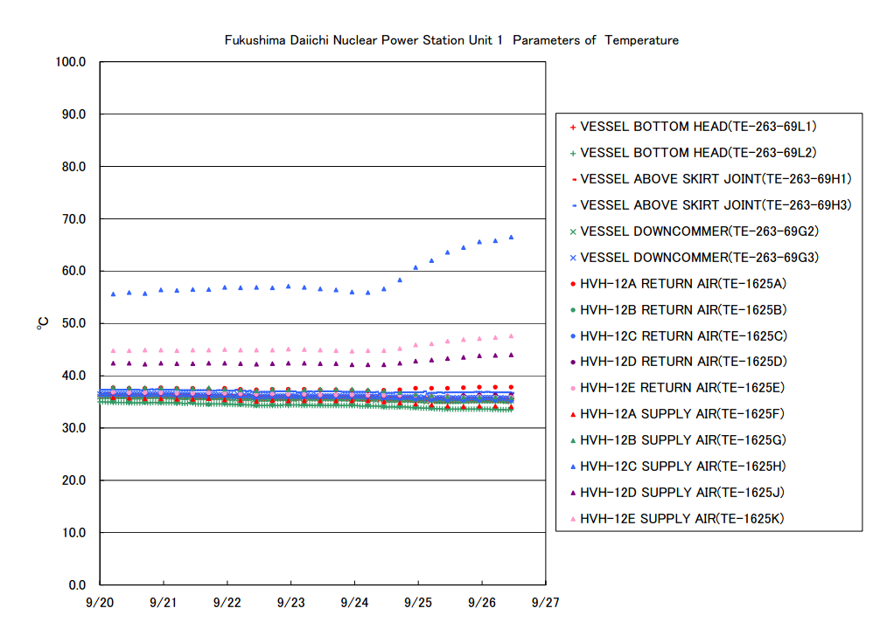The image size is (894, 629).
Task: Click the 80.0 y-axis label
Action: point(73,167)
